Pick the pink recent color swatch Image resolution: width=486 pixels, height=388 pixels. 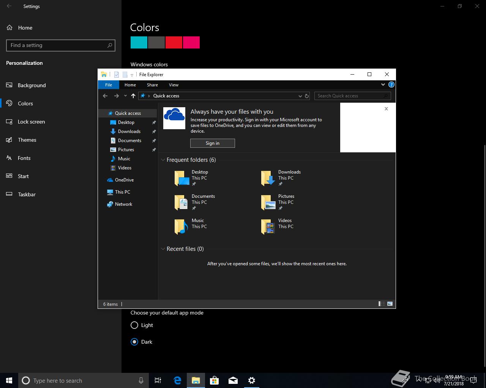191,42
